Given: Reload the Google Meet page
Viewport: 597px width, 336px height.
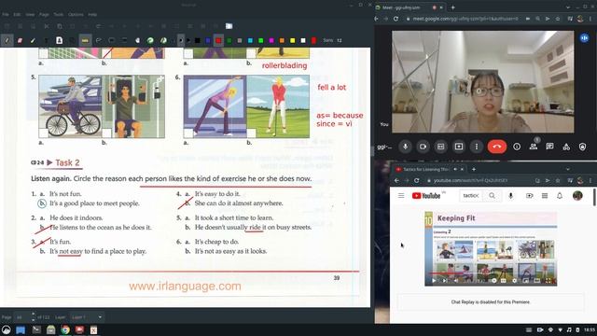Looking at the screenshot, I should [396, 19].
